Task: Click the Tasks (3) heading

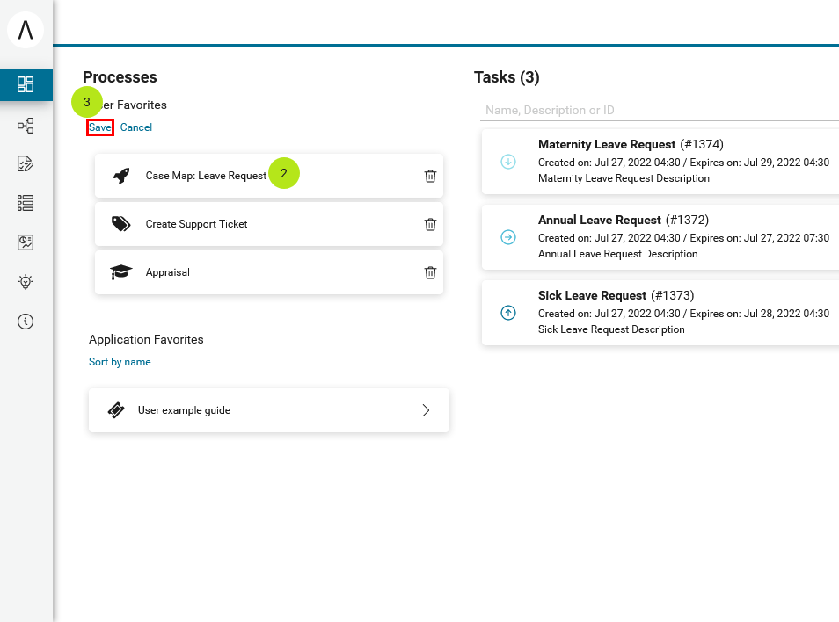Action: (507, 77)
